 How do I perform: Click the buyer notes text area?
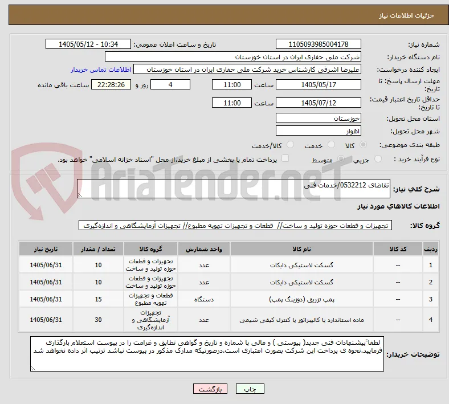click(207, 354)
